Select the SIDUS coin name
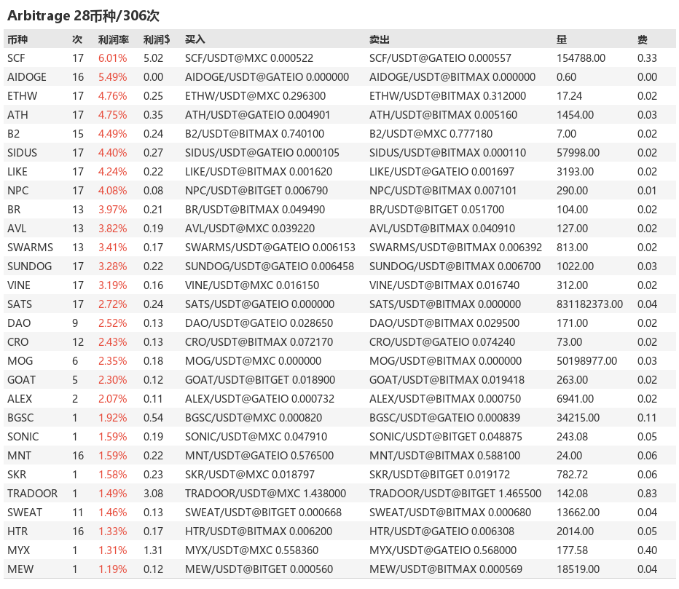Screen dimensions: 679x589 22,153
